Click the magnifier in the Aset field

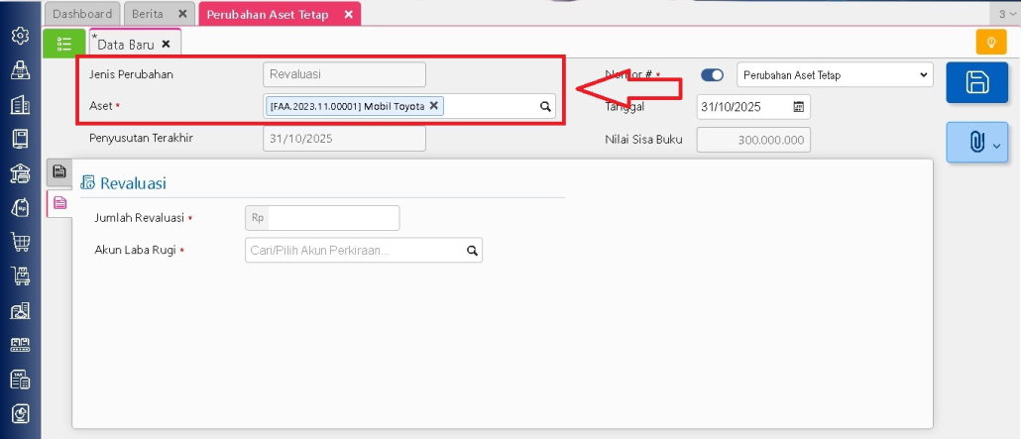[544, 106]
